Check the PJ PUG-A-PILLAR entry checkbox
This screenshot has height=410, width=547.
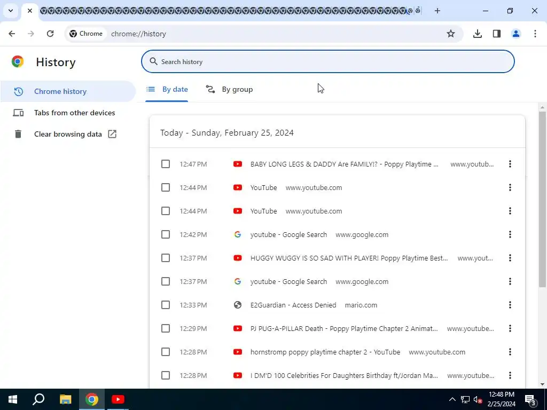[x=166, y=328]
